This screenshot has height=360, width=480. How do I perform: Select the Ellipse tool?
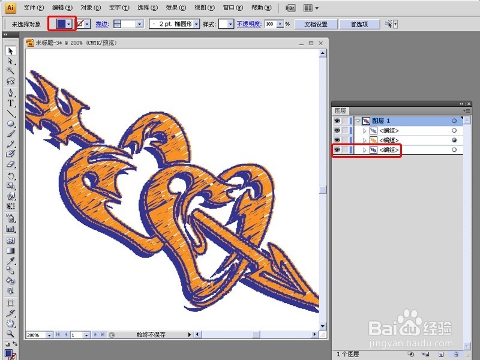tap(10, 124)
